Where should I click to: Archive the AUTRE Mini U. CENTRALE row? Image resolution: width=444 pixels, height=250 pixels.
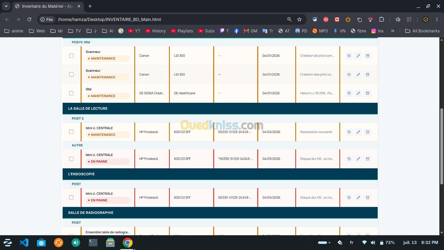[367, 159]
